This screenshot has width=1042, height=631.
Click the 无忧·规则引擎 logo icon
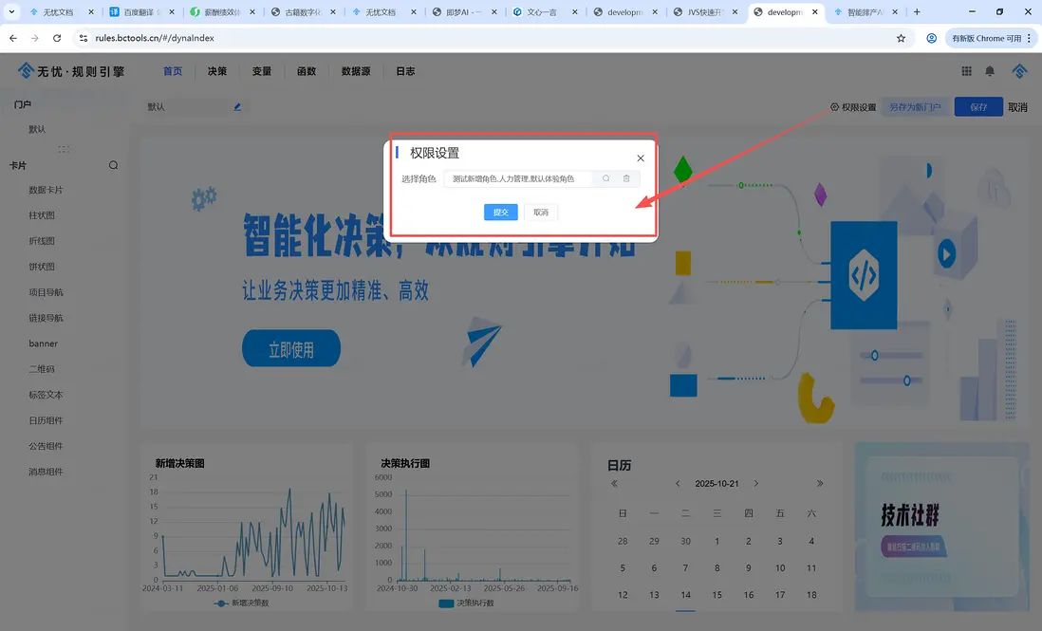[26, 69]
